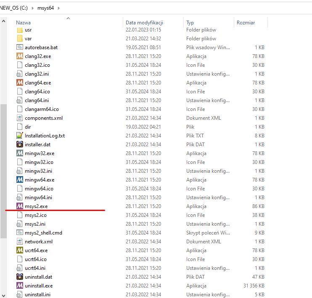The width and height of the screenshot is (312, 298).
Task: Click the clangarm64.ico file icon
Action: pos(20,109)
